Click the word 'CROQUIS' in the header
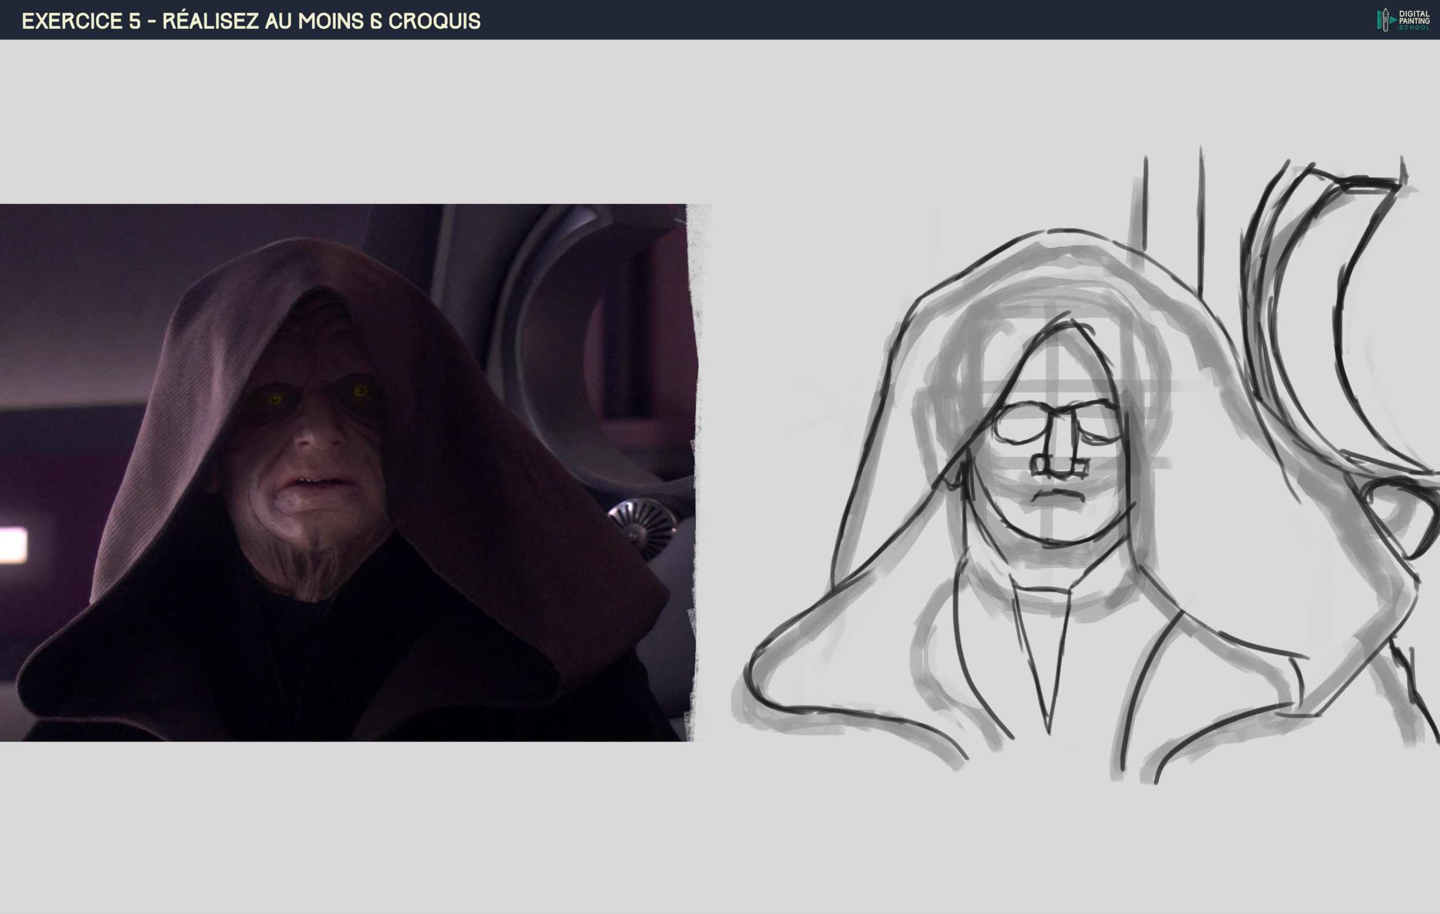Viewport: 1440px width, 914px height. [434, 21]
